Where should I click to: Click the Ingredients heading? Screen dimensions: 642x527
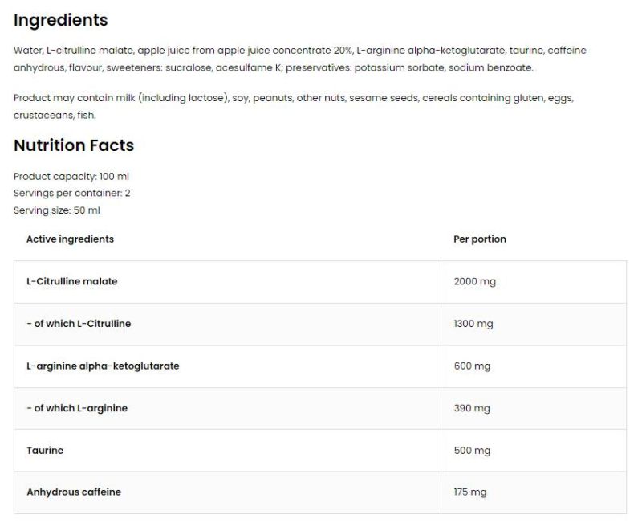point(61,20)
